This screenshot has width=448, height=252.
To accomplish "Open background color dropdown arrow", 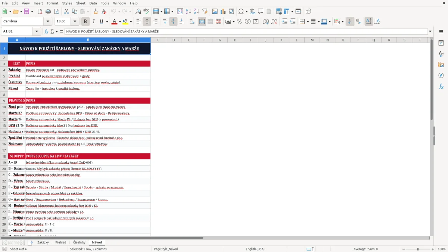I will pyautogui.click(x=131, y=22).
